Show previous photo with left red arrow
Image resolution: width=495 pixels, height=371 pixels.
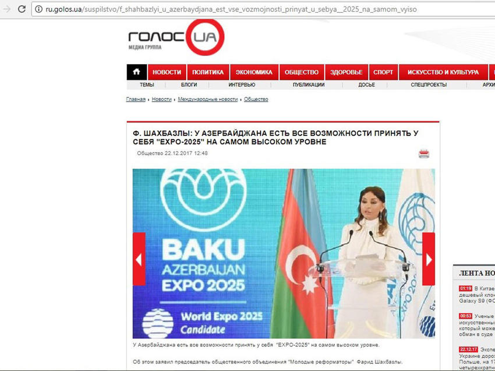[139, 259]
